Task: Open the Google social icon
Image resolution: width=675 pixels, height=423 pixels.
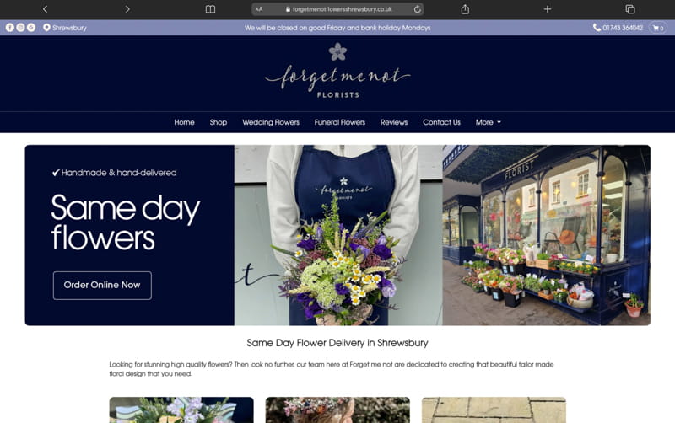Action: pos(31,28)
